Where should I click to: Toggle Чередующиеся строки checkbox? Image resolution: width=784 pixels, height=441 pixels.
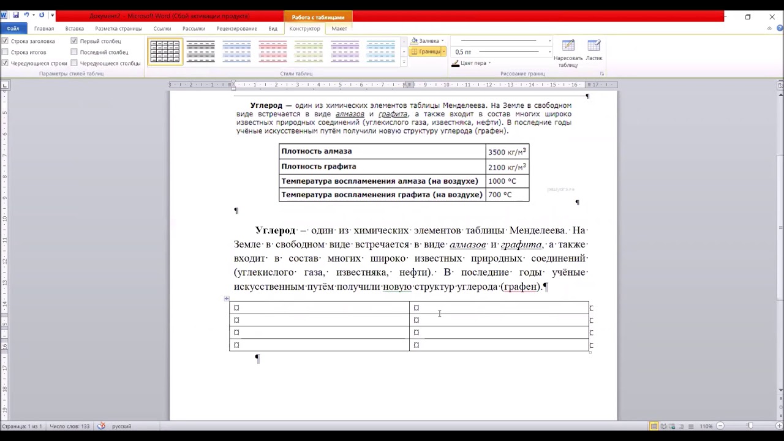[5, 63]
